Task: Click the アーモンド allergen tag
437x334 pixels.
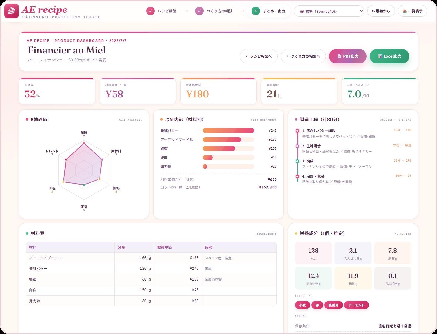Action: [x=356, y=305]
